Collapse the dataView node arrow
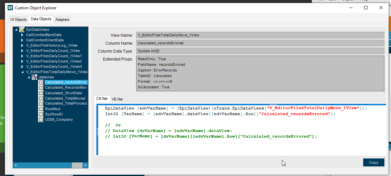The height and width of the screenshot is (176, 391). 29,77
